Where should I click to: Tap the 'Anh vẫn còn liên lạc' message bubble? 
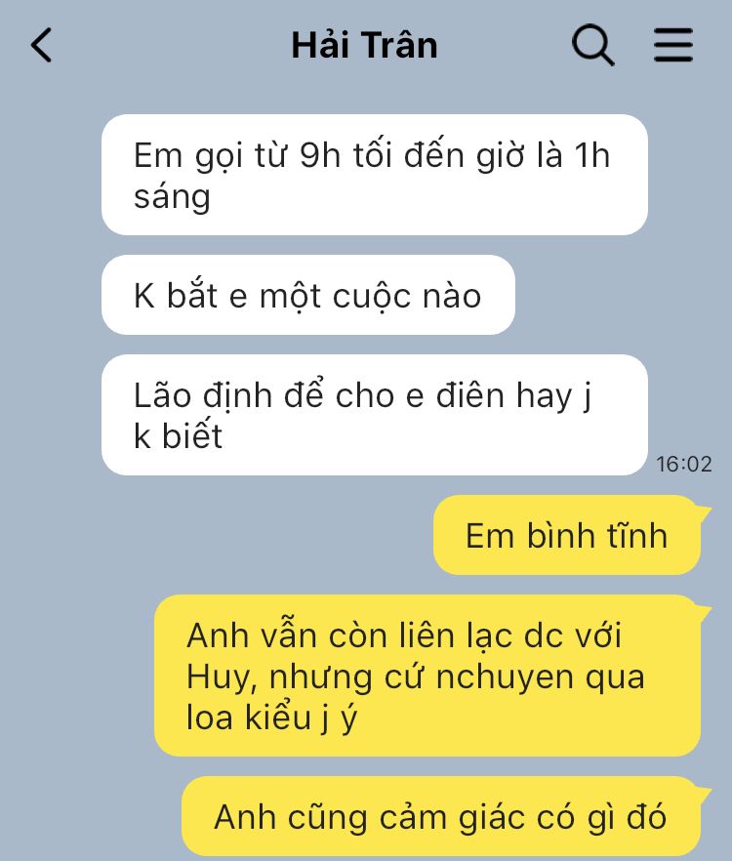(x=427, y=676)
